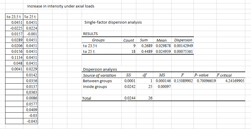Click the cell with 0.0577
Image resolution: width=251 pixels, height=129 pixels.
30,104
